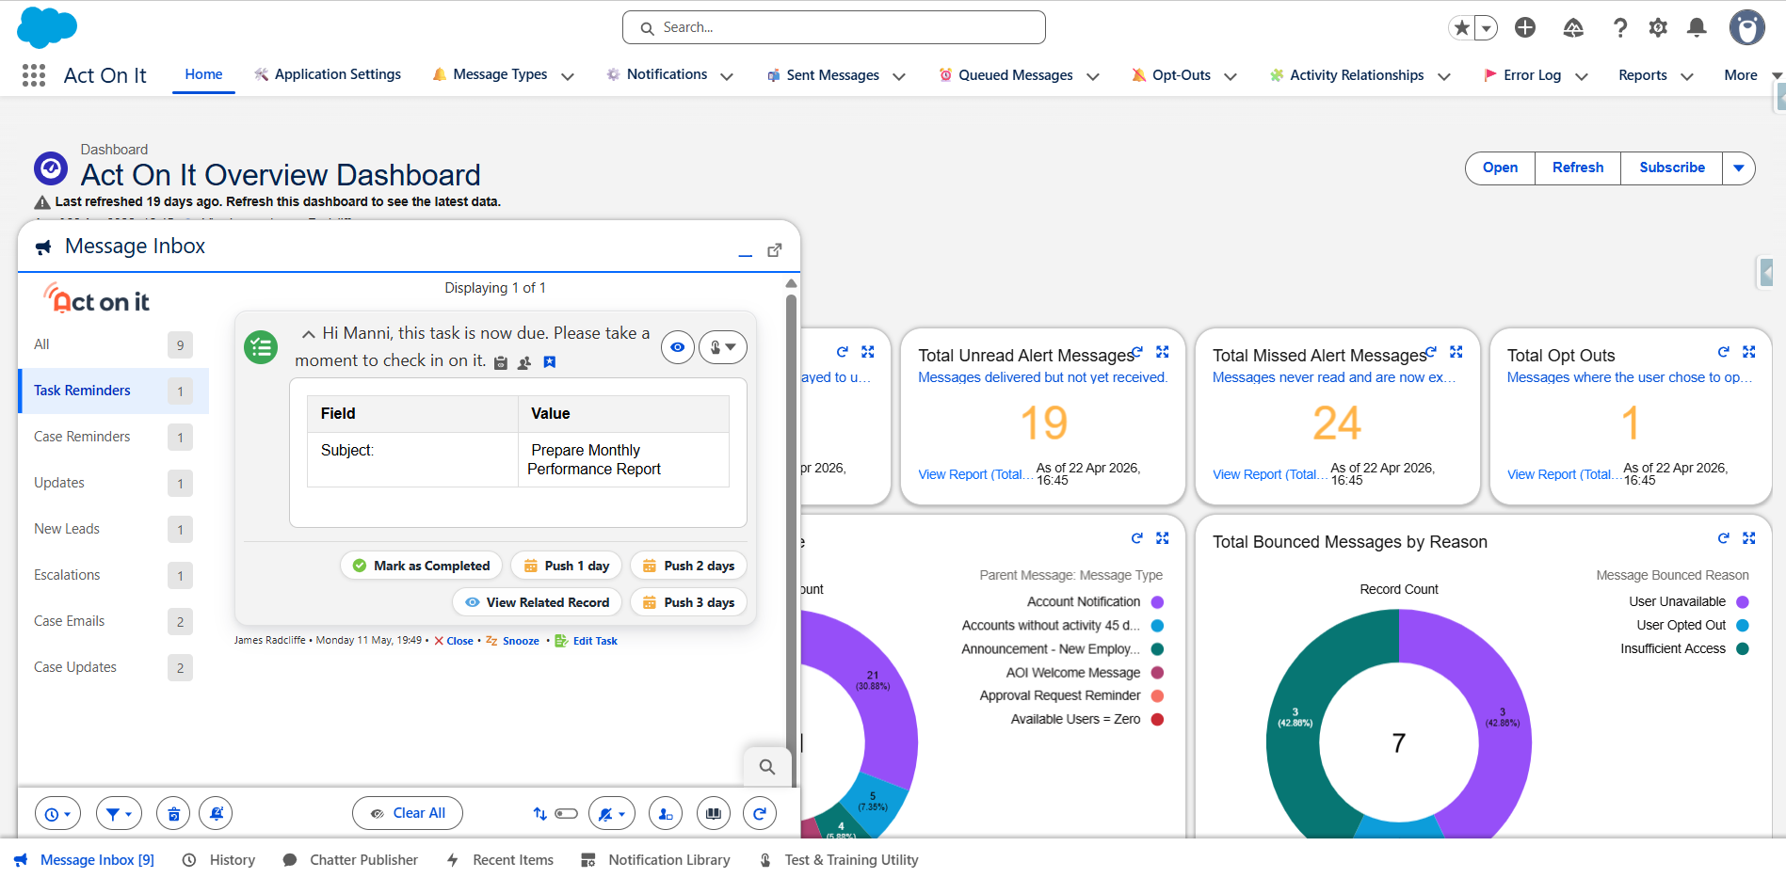Screen dimensions: 1786x878
Task: Click the Favorites star icon
Action: (1462, 28)
